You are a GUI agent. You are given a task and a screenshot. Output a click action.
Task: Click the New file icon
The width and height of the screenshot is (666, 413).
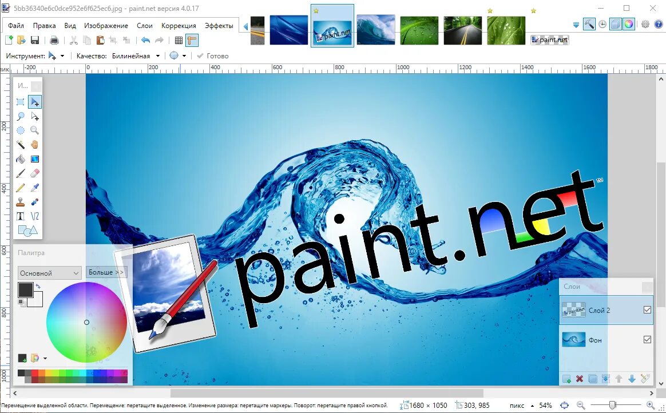pyautogui.click(x=9, y=40)
